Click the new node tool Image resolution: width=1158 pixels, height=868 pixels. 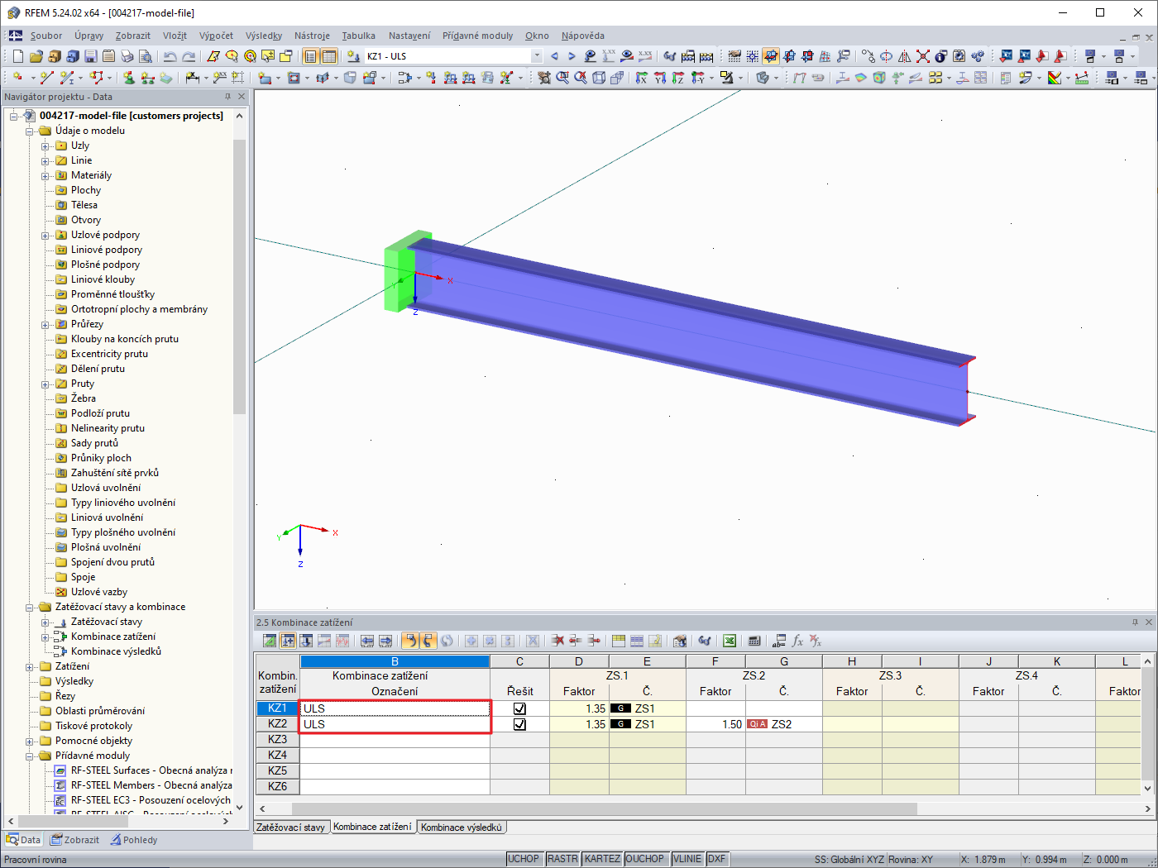coord(17,78)
